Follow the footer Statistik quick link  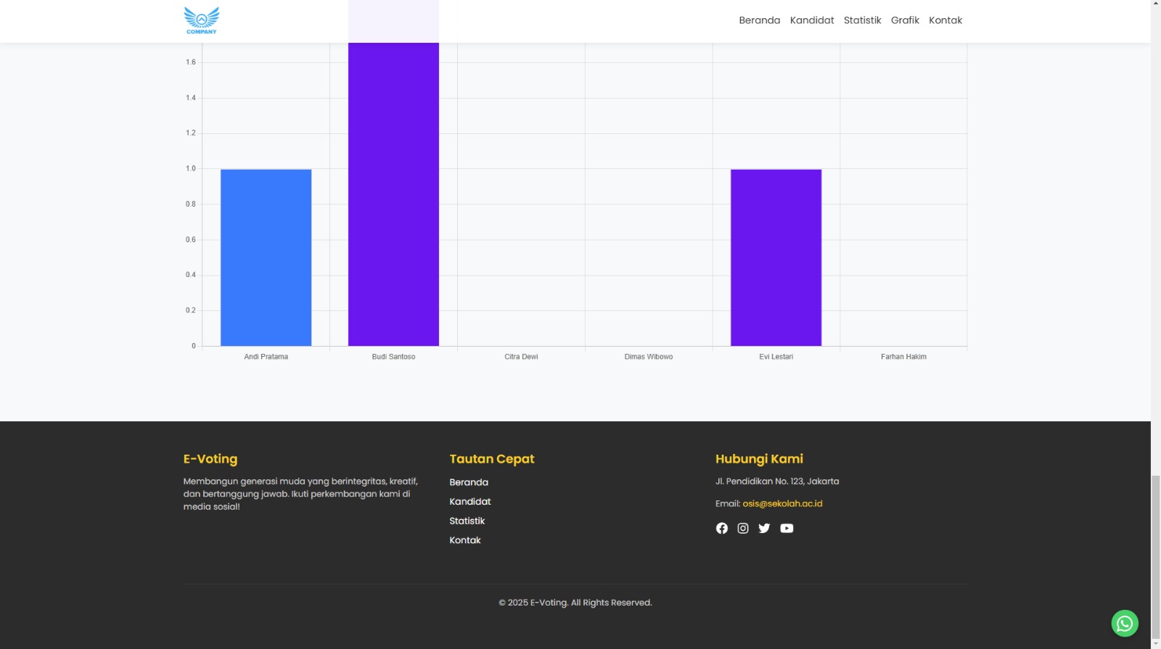click(467, 521)
